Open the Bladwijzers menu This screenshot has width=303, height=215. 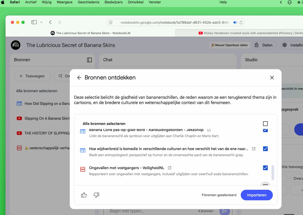pyautogui.click(x=114, y=2)
